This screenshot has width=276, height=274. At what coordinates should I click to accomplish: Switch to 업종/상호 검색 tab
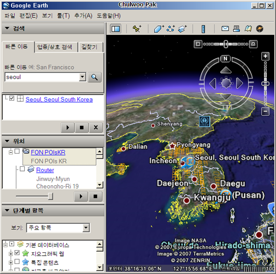[x=56, y=47]
